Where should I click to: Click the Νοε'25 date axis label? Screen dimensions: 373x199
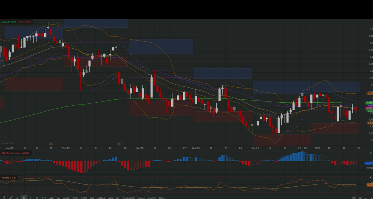coord(196,148)
